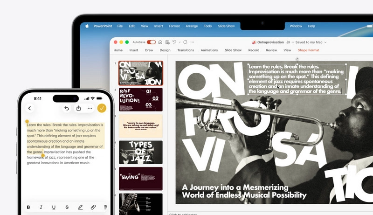Tap the link chain icon on iPhone
Screen dimensions: 373x215
pos(93,207)
